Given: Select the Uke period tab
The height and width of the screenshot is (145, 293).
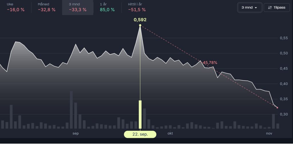Looking at the screenshot, I should (15, 7).
